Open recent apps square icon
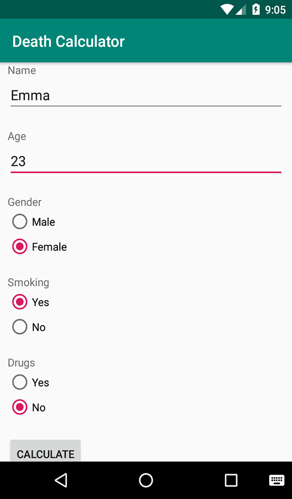Image resolution: width=292 pixels, height=499 pixels. [x=231, y=480]
